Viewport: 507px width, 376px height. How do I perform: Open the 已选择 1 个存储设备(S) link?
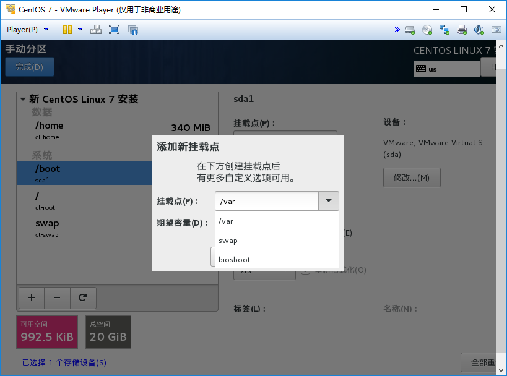(64, 363)
